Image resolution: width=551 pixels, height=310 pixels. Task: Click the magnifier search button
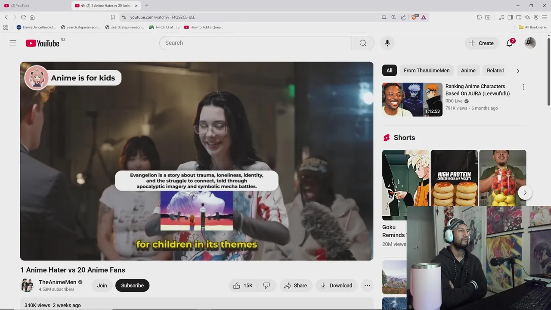tap(363, 43)
